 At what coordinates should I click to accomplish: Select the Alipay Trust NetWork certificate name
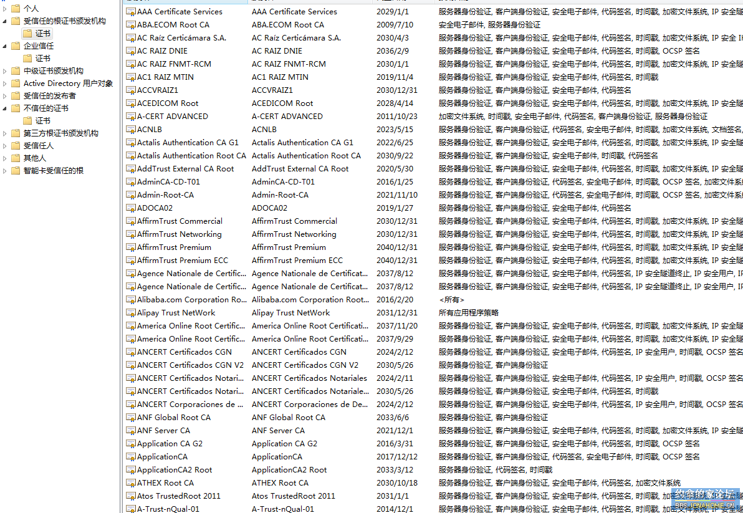point(176,313)
